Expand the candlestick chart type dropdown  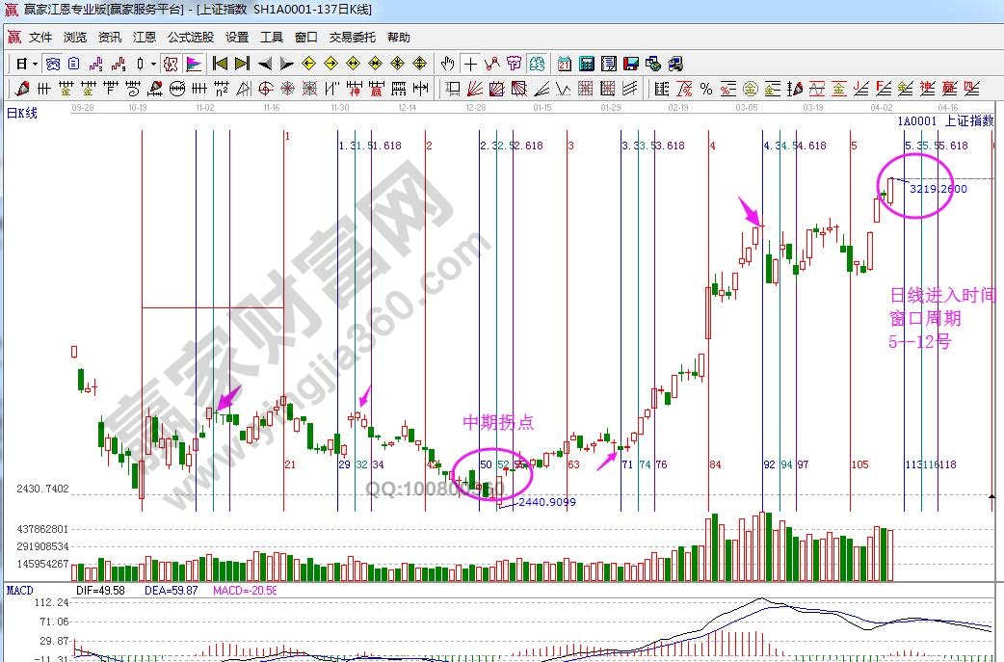tap(145, 64)
